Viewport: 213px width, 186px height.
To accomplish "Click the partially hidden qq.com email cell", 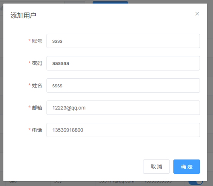I will click(117, 182).
